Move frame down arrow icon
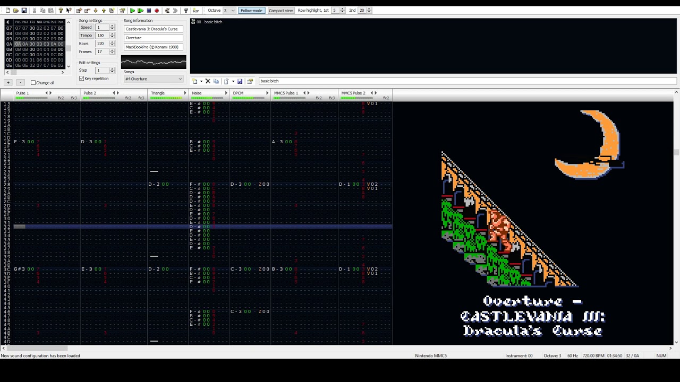 click(96, 11)
